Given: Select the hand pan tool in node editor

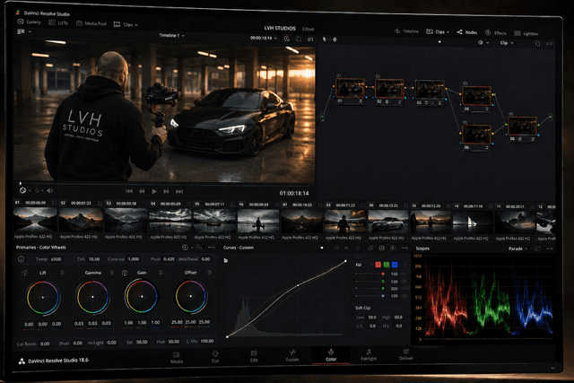Looking at the screenshot, I should (x=335, y=39).
